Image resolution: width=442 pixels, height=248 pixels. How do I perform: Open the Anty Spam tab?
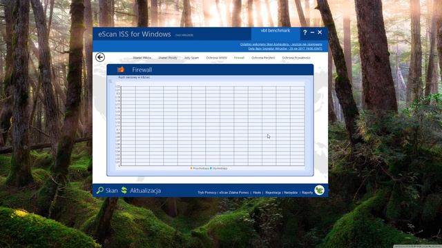point(191,58)
